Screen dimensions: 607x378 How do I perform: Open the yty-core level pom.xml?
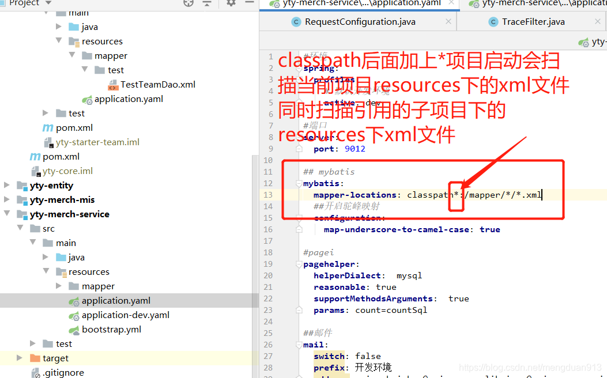click(61, 157)
